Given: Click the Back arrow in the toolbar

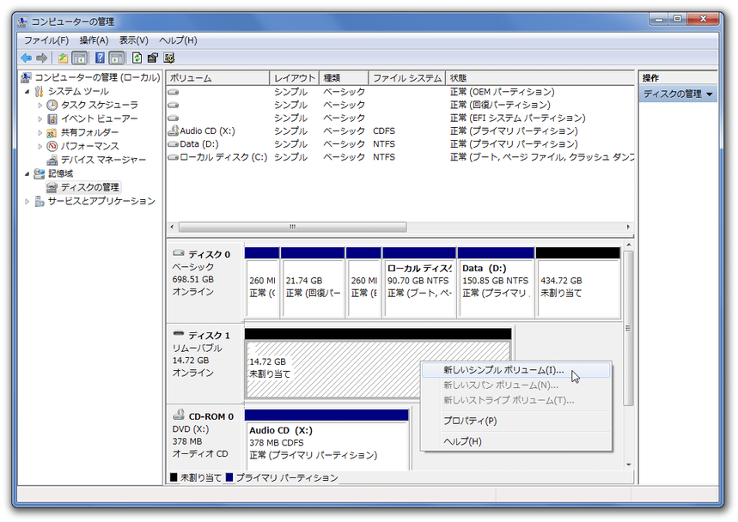Looking at the screenshot, I should point(27,58).
